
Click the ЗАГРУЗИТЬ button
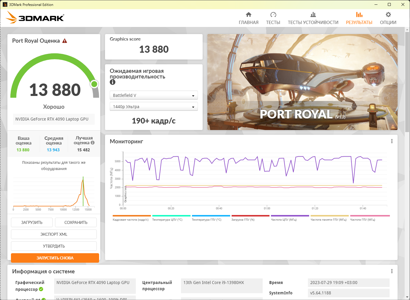pos(32,222)
